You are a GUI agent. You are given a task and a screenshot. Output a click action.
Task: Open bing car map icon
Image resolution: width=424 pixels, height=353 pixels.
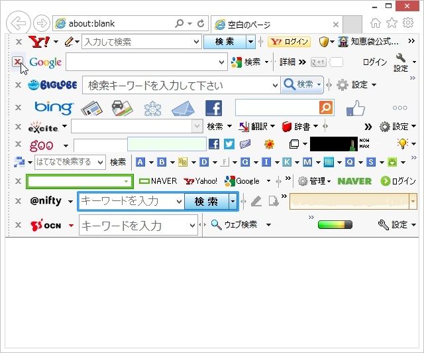[x=122, y=107]
